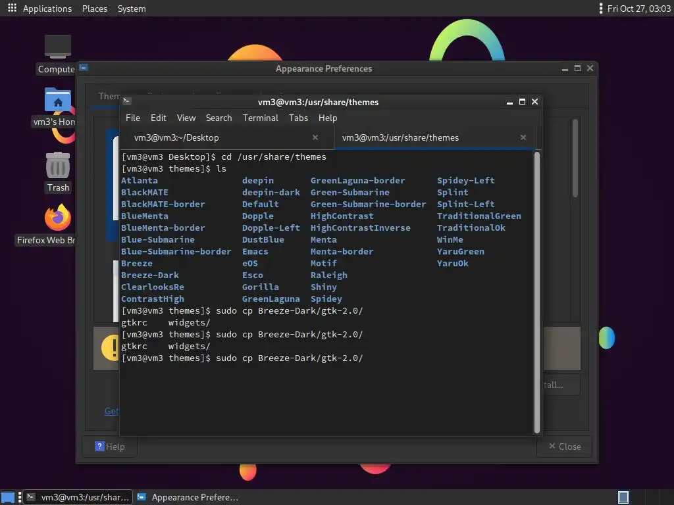Click the ContrastHigh directory name
This screenshot has height=505, width=674.
(x=152, y=299)
